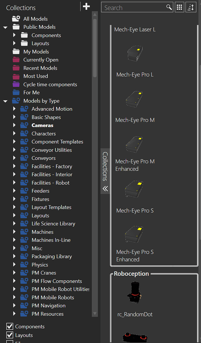The width and height of the screenshot is (201, 343).
Task: Click the Conveyors folder icon
Action: [24, 158]
